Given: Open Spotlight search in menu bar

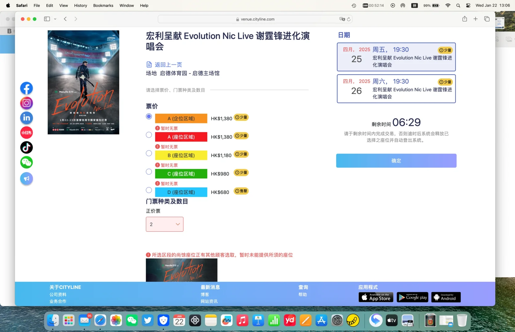Looking at the screenshot, I should pos(458,6).
